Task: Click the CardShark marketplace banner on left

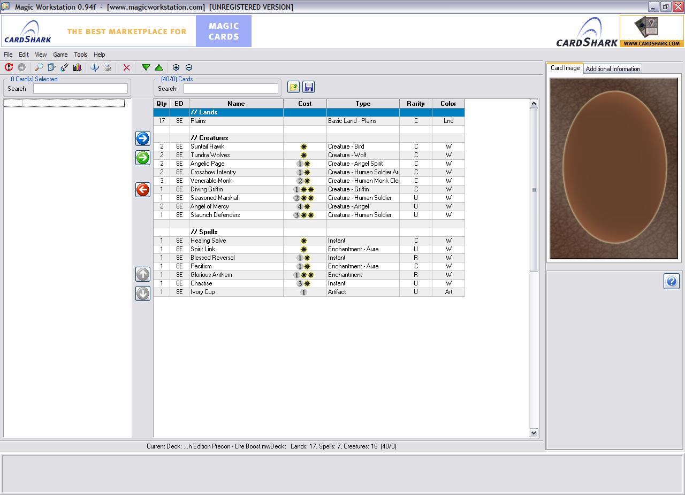Action: tap(126, 31)
